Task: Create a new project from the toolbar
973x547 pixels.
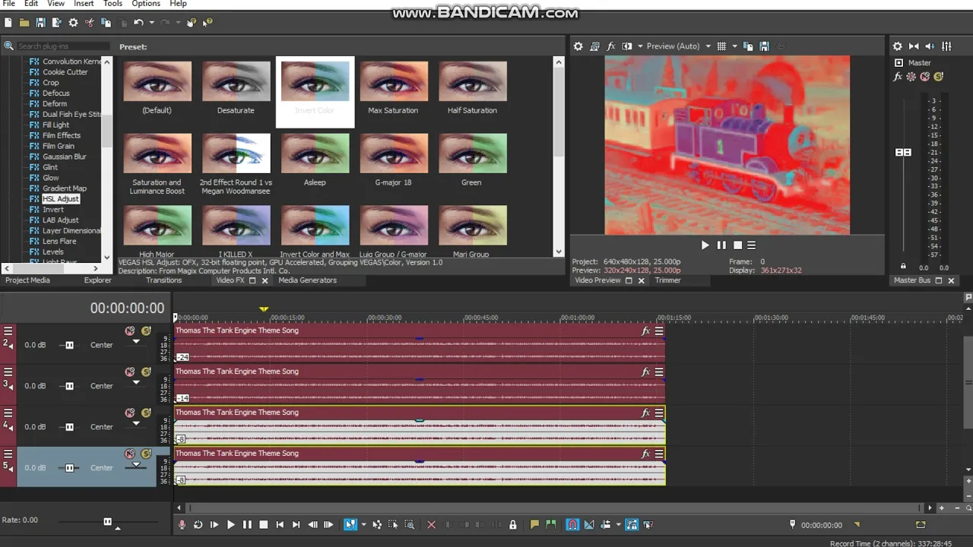Action: [8, 23]
